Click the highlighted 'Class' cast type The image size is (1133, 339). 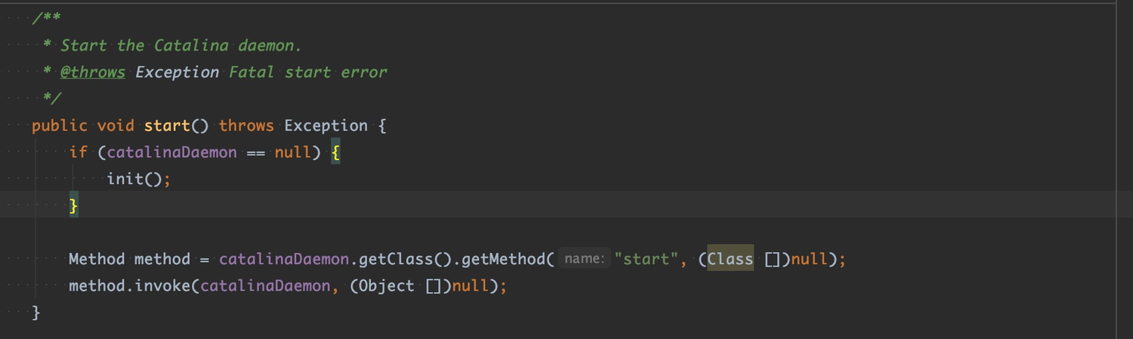click(x=730, y=259)
